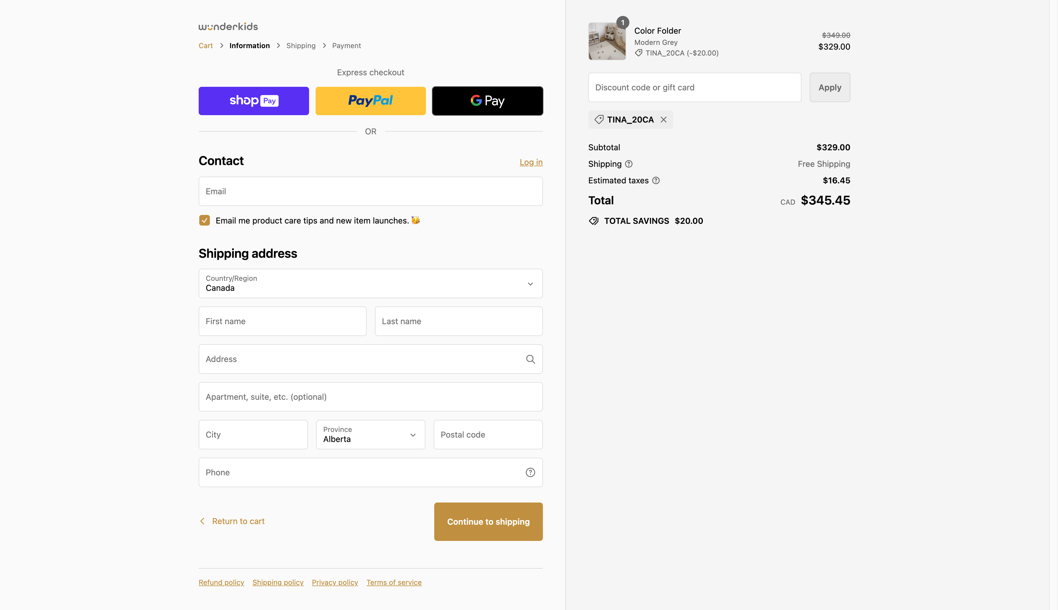1058x610 pixels.
Task: Click the Shipping info question mark icon
Action: coord(629,164)
